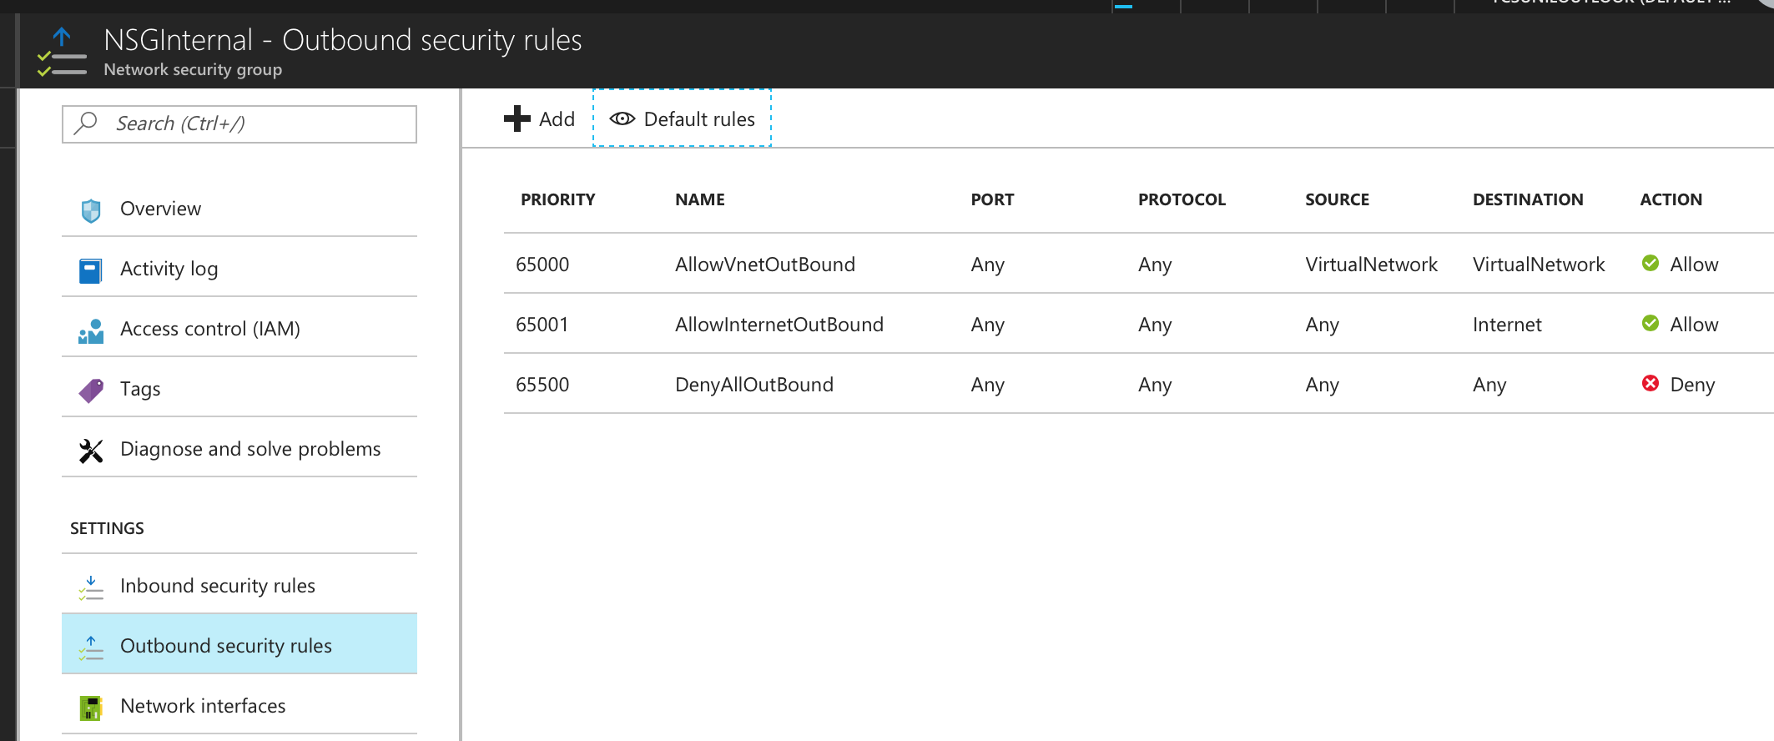Open Tags section
Screen dimensions: 1774x741
tap(239, 389)
